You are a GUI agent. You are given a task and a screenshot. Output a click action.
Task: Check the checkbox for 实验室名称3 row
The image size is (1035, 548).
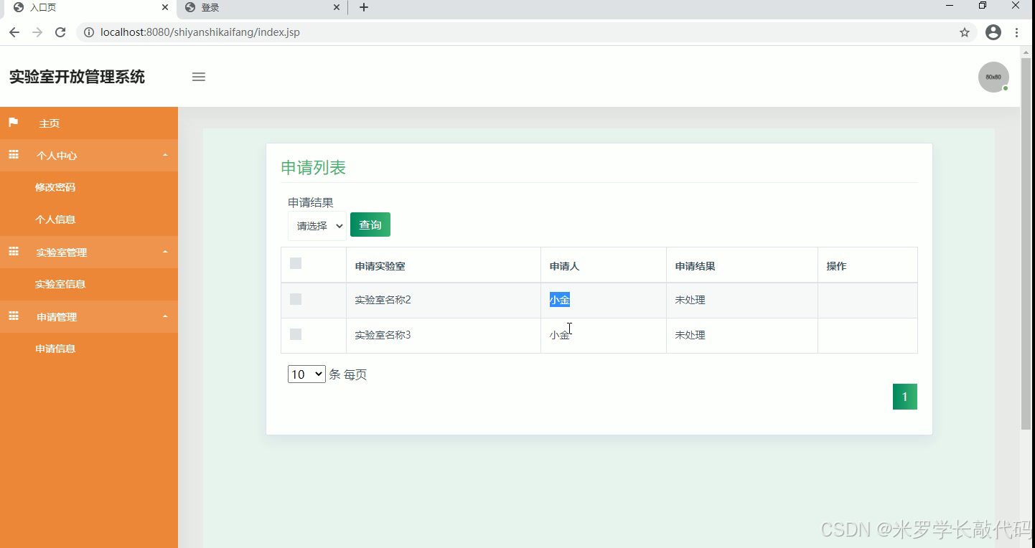(x=295, y=335)
